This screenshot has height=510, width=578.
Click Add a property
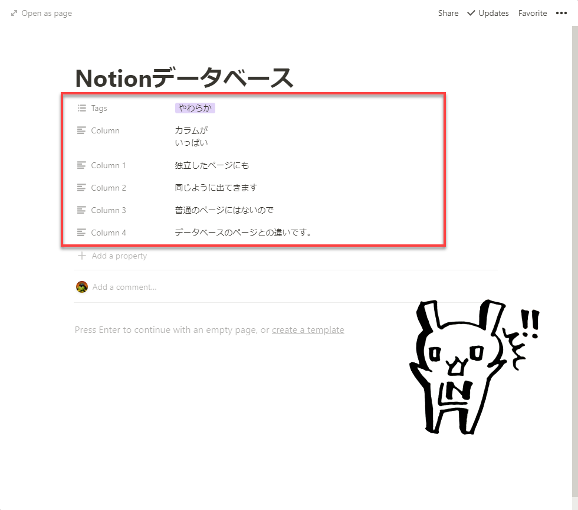119,256
